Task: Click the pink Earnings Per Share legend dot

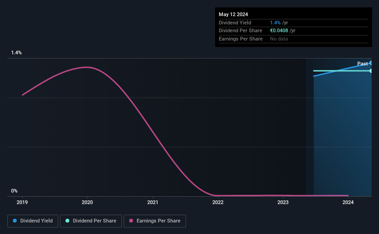Action: pyautogui.click(x=131, y=221)
